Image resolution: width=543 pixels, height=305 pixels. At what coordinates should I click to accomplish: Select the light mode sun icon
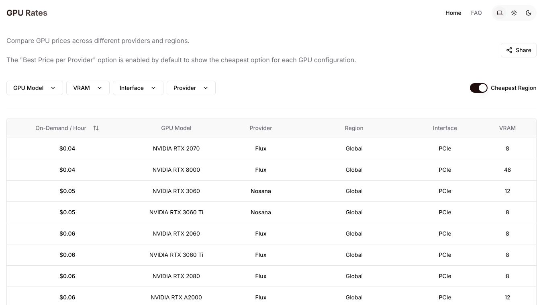514,13
